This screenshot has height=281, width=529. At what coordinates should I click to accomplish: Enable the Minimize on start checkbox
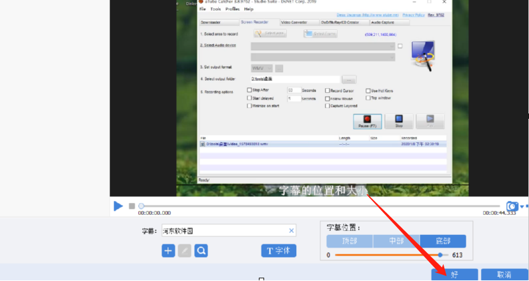(x=249, y=105)
